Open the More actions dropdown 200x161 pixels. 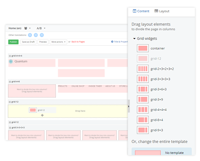click(58, 42)
